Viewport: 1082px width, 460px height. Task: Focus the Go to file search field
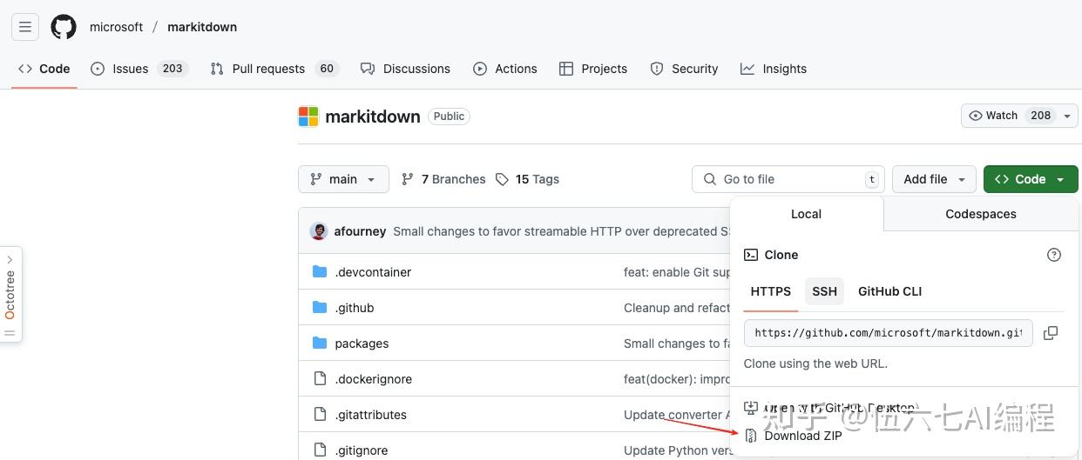tap(788, 179)
